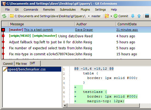
Task: Switch to the Commit tab
Action: 8,64
